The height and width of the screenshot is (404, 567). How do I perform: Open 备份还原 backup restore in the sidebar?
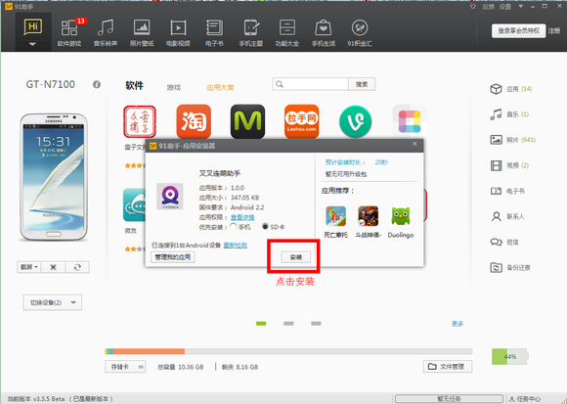510,268
